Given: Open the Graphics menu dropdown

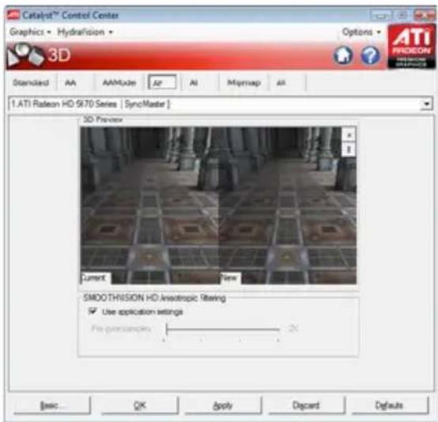Looking at the screenshot, I should click(30, 32).
